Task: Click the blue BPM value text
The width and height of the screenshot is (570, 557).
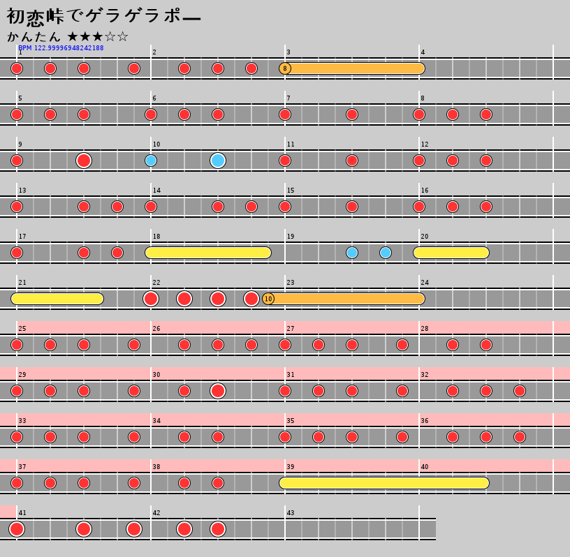Action: click(61, 48)
